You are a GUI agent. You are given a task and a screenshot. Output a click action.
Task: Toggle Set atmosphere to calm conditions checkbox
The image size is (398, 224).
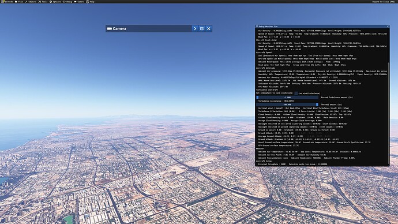[x=296, y=93]
